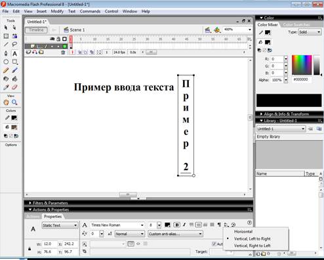Select the Eraser tool
324x260 pixels.
coord(14,87)
